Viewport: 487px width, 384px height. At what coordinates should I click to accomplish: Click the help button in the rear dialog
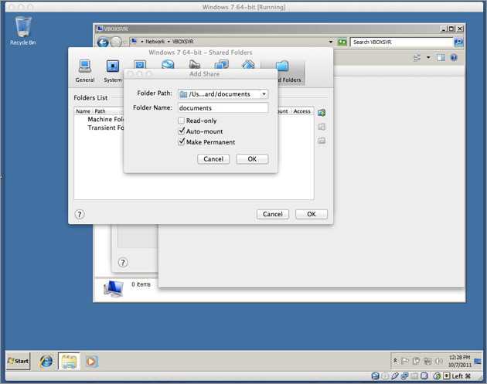123,263
